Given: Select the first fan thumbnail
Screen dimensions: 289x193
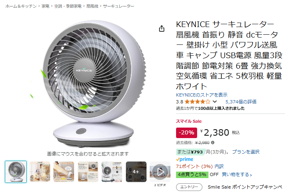Looking at the screenshot, I should [16, 172].
